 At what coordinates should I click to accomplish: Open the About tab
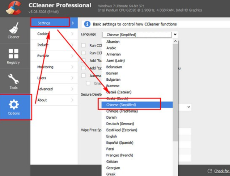coord(54,100)
